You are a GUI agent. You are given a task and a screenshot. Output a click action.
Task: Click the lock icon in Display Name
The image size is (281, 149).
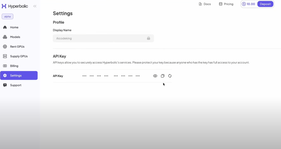point(149,38)
